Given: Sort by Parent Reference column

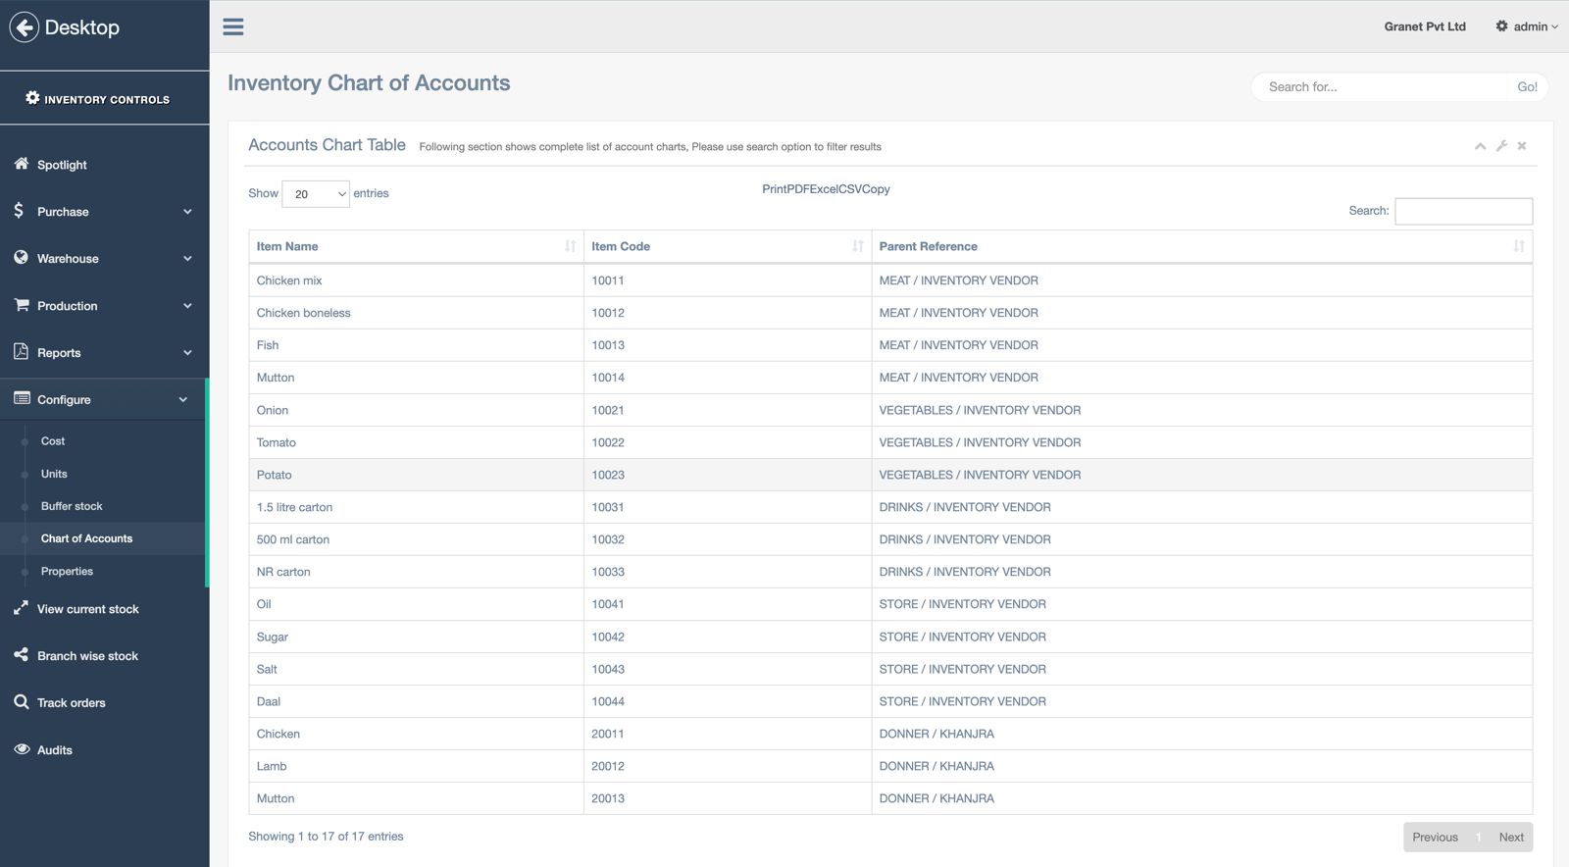Looking at the screenshot, I should coord(1202,246).
